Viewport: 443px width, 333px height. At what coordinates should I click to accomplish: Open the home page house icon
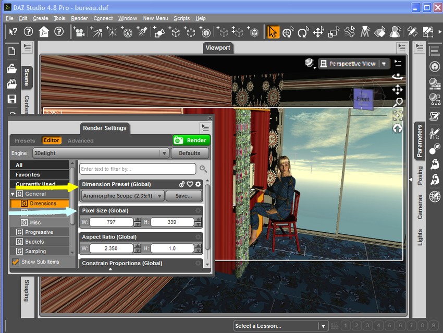click(x=43, y=32)
